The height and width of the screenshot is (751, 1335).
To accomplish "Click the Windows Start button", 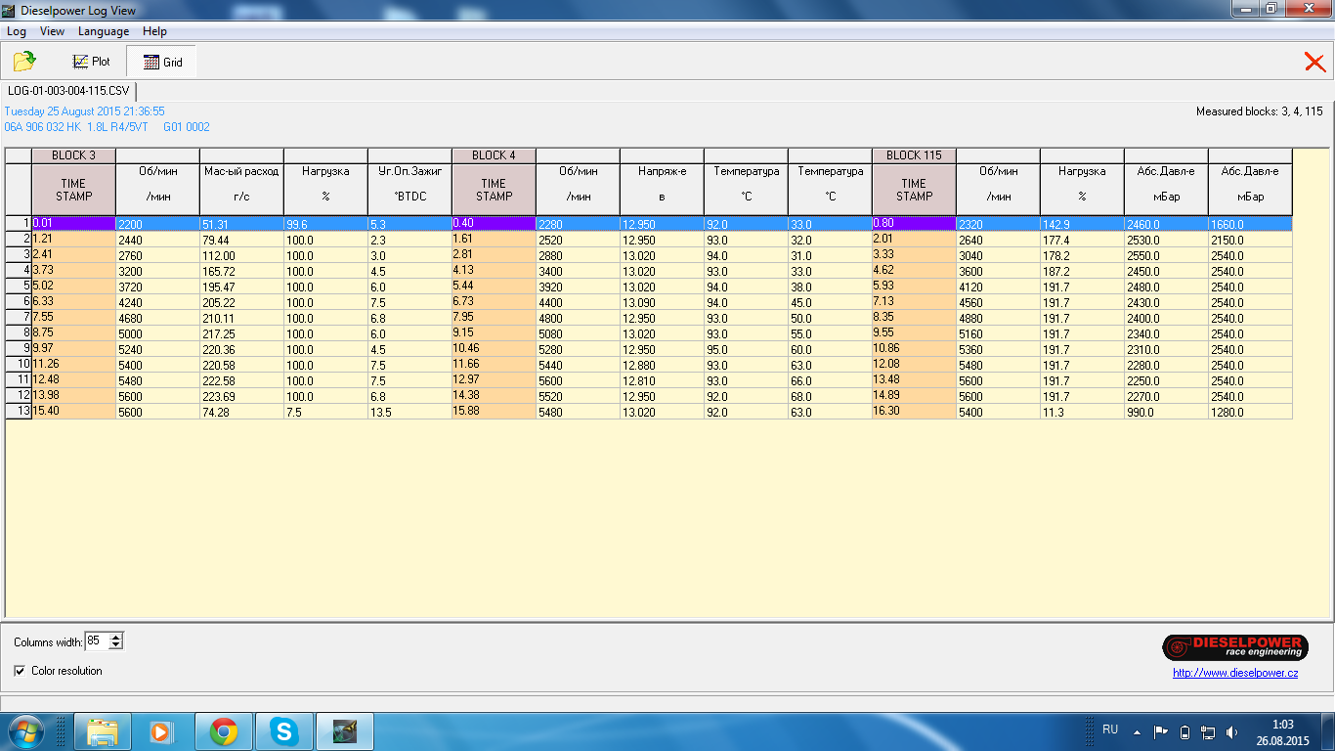I will [24, 731].
